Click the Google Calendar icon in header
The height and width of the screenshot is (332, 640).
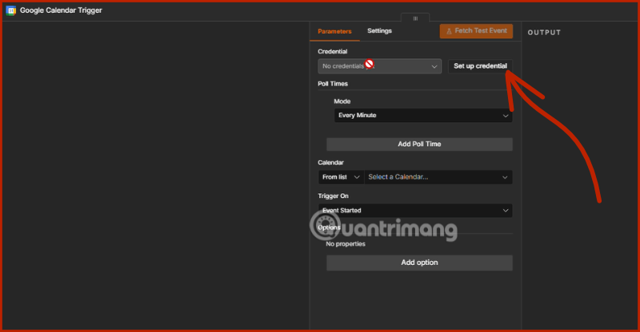(x=11, y=10)
